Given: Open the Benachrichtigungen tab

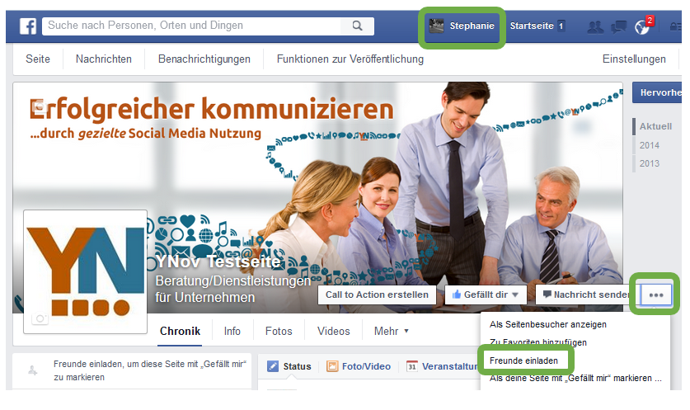Looking at the screenshot, I should (204, 59).
